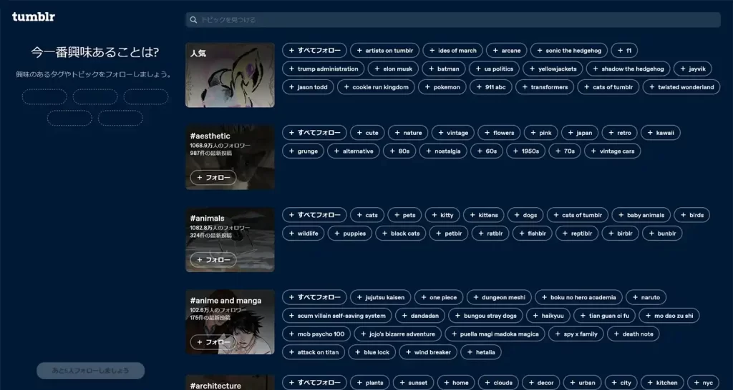This screenshot has height=390, width=733.
Task: Open the popular category thumbnail
Action: click(x=230, y=75)
